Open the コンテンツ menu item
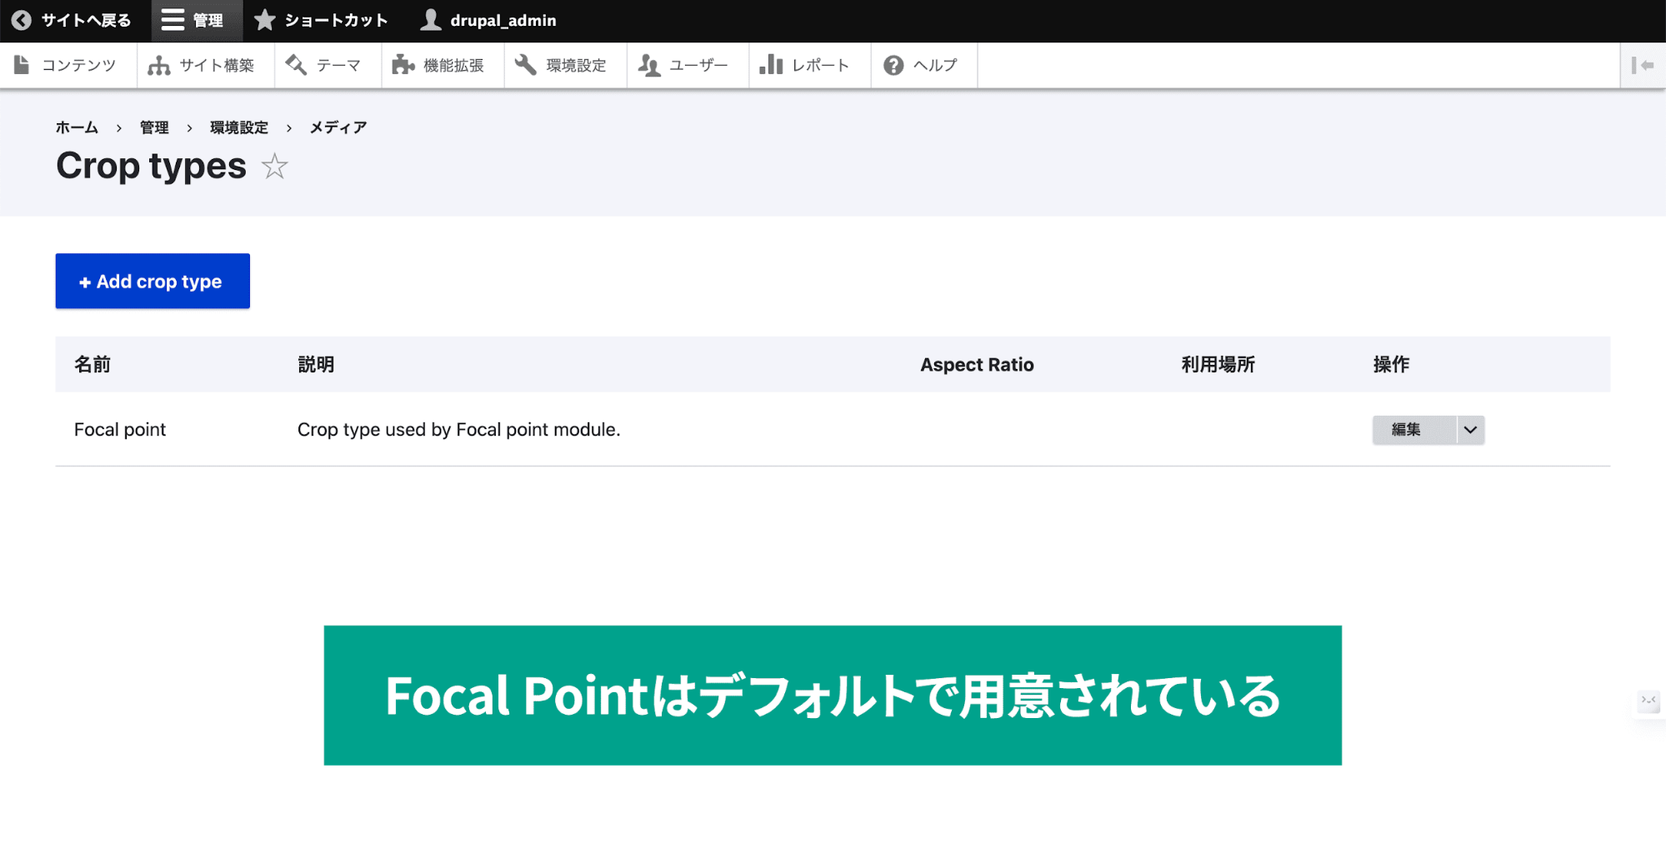Image resolution: width=1666 pixels, height=868 pixels. (x=67, y=65)
